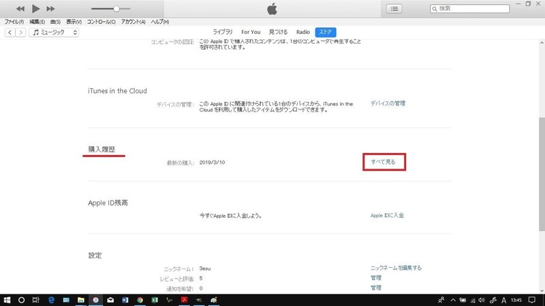Image resolution: width=545 pixels, height=306 pixels.
Task: Switch to the 見つける tab
Action: [x=278, y=32]
